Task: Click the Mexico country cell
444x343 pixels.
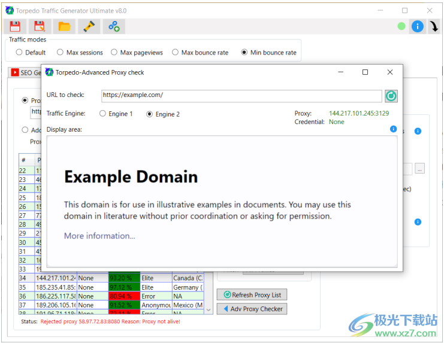Action: [x=188, y=305]
